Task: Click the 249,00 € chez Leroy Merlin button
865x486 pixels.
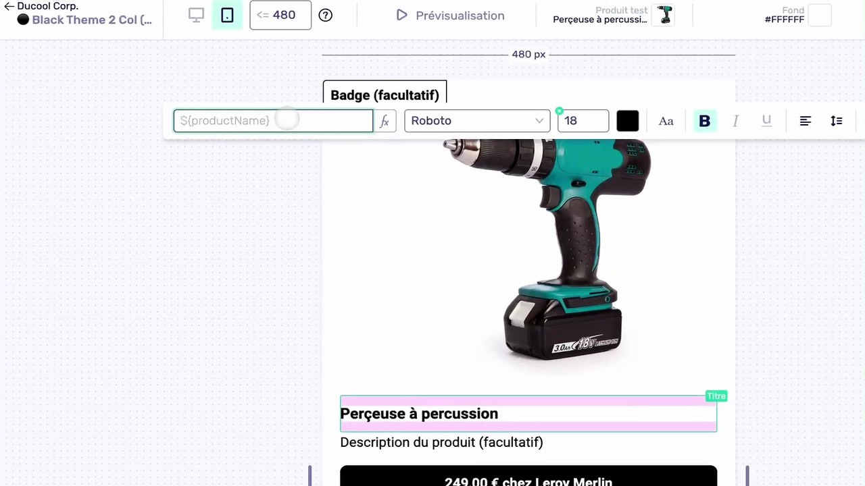Action: coord(528,476)
